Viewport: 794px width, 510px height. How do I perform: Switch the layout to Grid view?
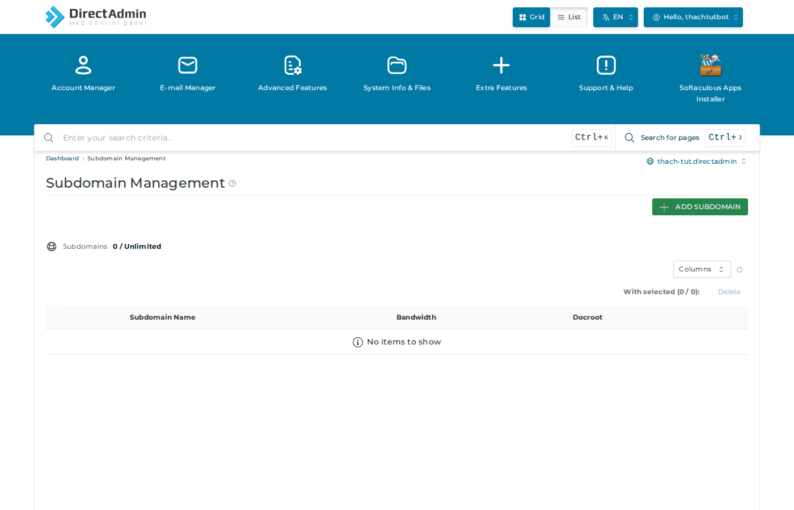click(x=531, y=17)
